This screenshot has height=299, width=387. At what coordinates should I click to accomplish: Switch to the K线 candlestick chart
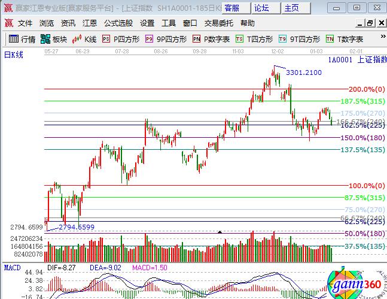tap(84, 40)
